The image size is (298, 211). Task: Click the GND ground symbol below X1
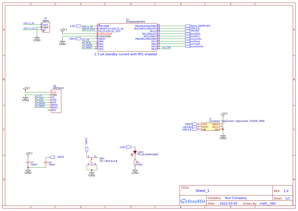(x=37, y=38)
